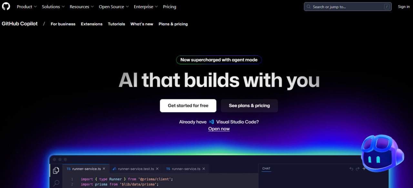Click the plus new chat icon

pos(364,169)
